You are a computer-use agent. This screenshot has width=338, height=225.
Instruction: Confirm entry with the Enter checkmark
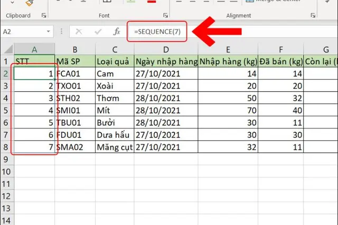[x=98, y=32]
